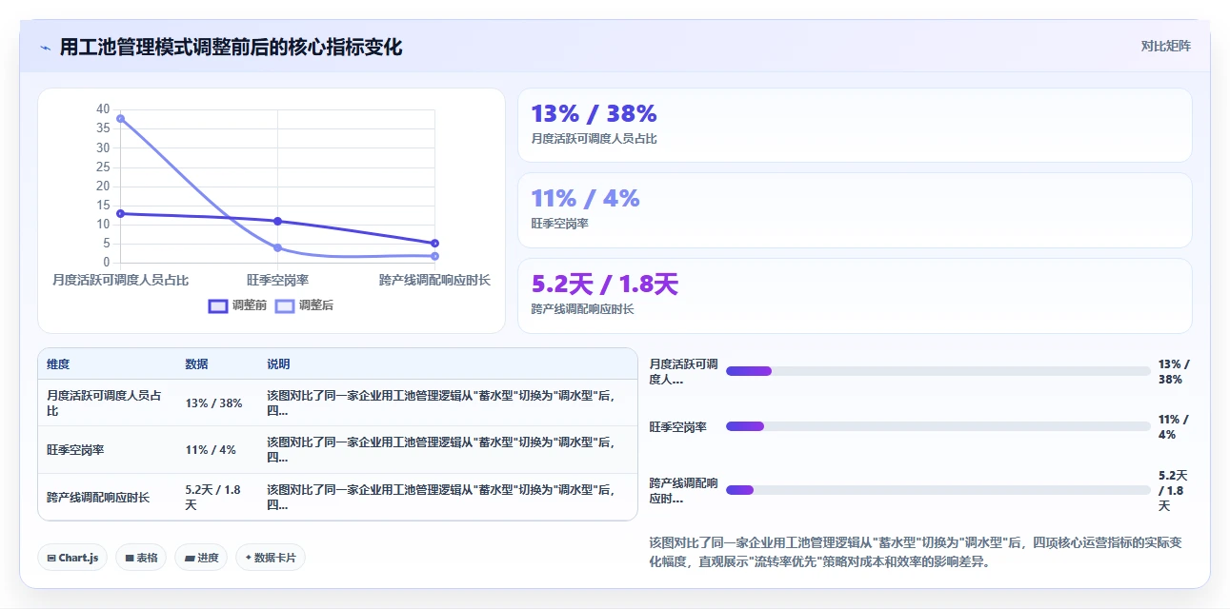Select the 表格 tag chip
This screenshot has width=1230, height=609.
click(x=141, y=558)
